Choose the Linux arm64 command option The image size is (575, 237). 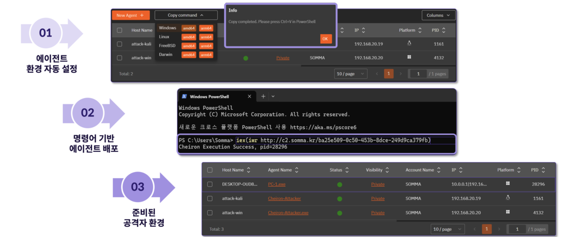tap(206, 37)
